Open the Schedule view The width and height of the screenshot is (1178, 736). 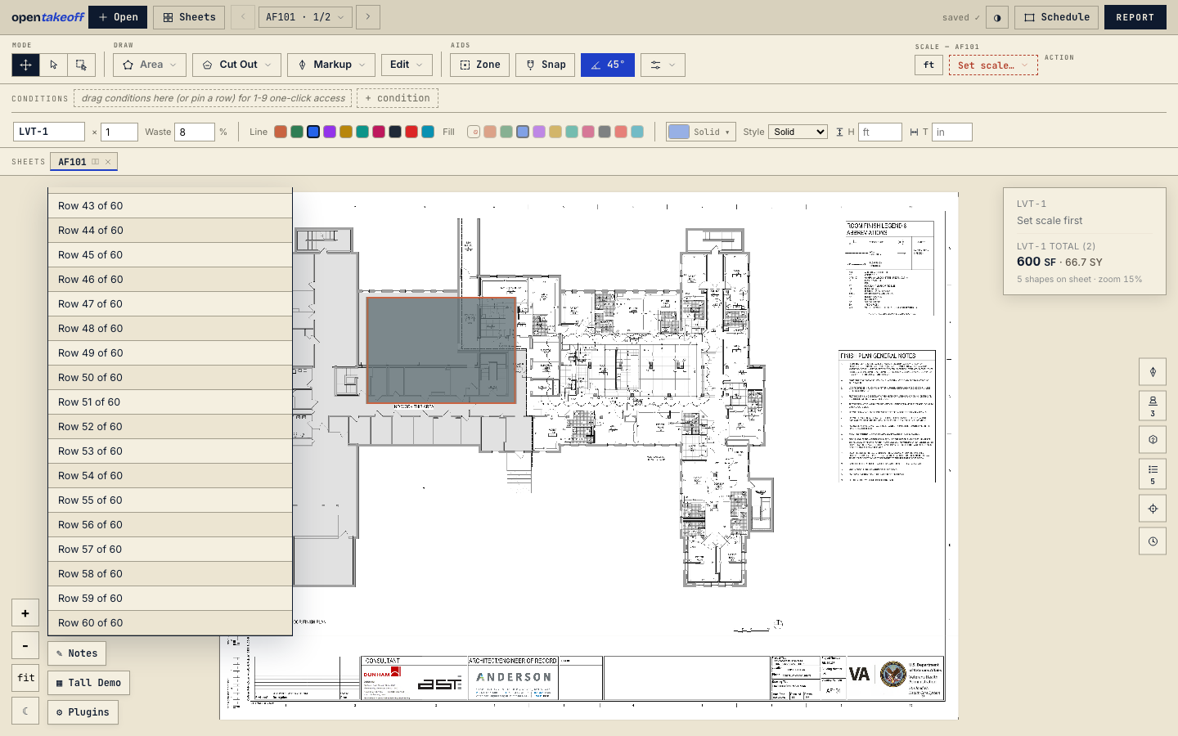1056,17
